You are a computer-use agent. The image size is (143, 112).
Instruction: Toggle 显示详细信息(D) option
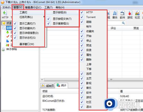pyautogui.click(x=29, y=33)
